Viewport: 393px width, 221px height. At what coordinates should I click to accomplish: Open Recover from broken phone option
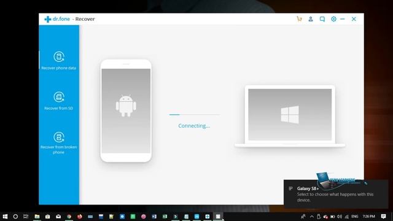point(59,143)
